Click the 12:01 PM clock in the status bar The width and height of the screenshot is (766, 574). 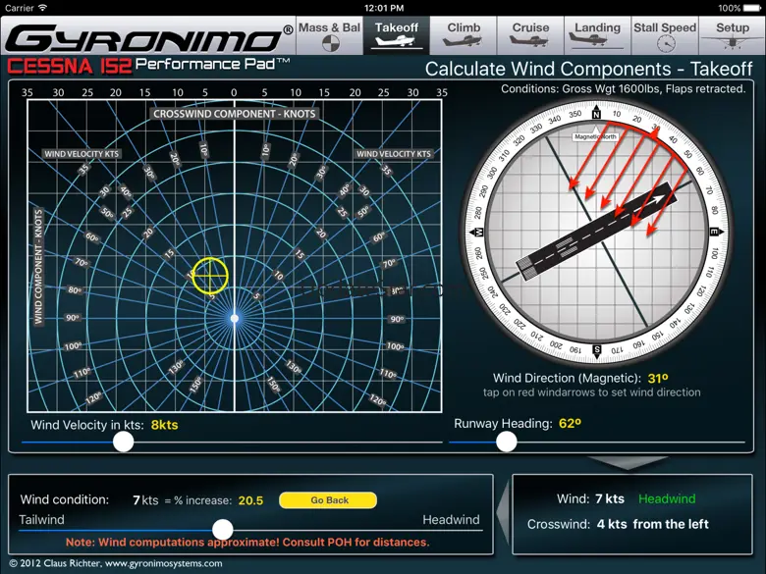(384, 8)
